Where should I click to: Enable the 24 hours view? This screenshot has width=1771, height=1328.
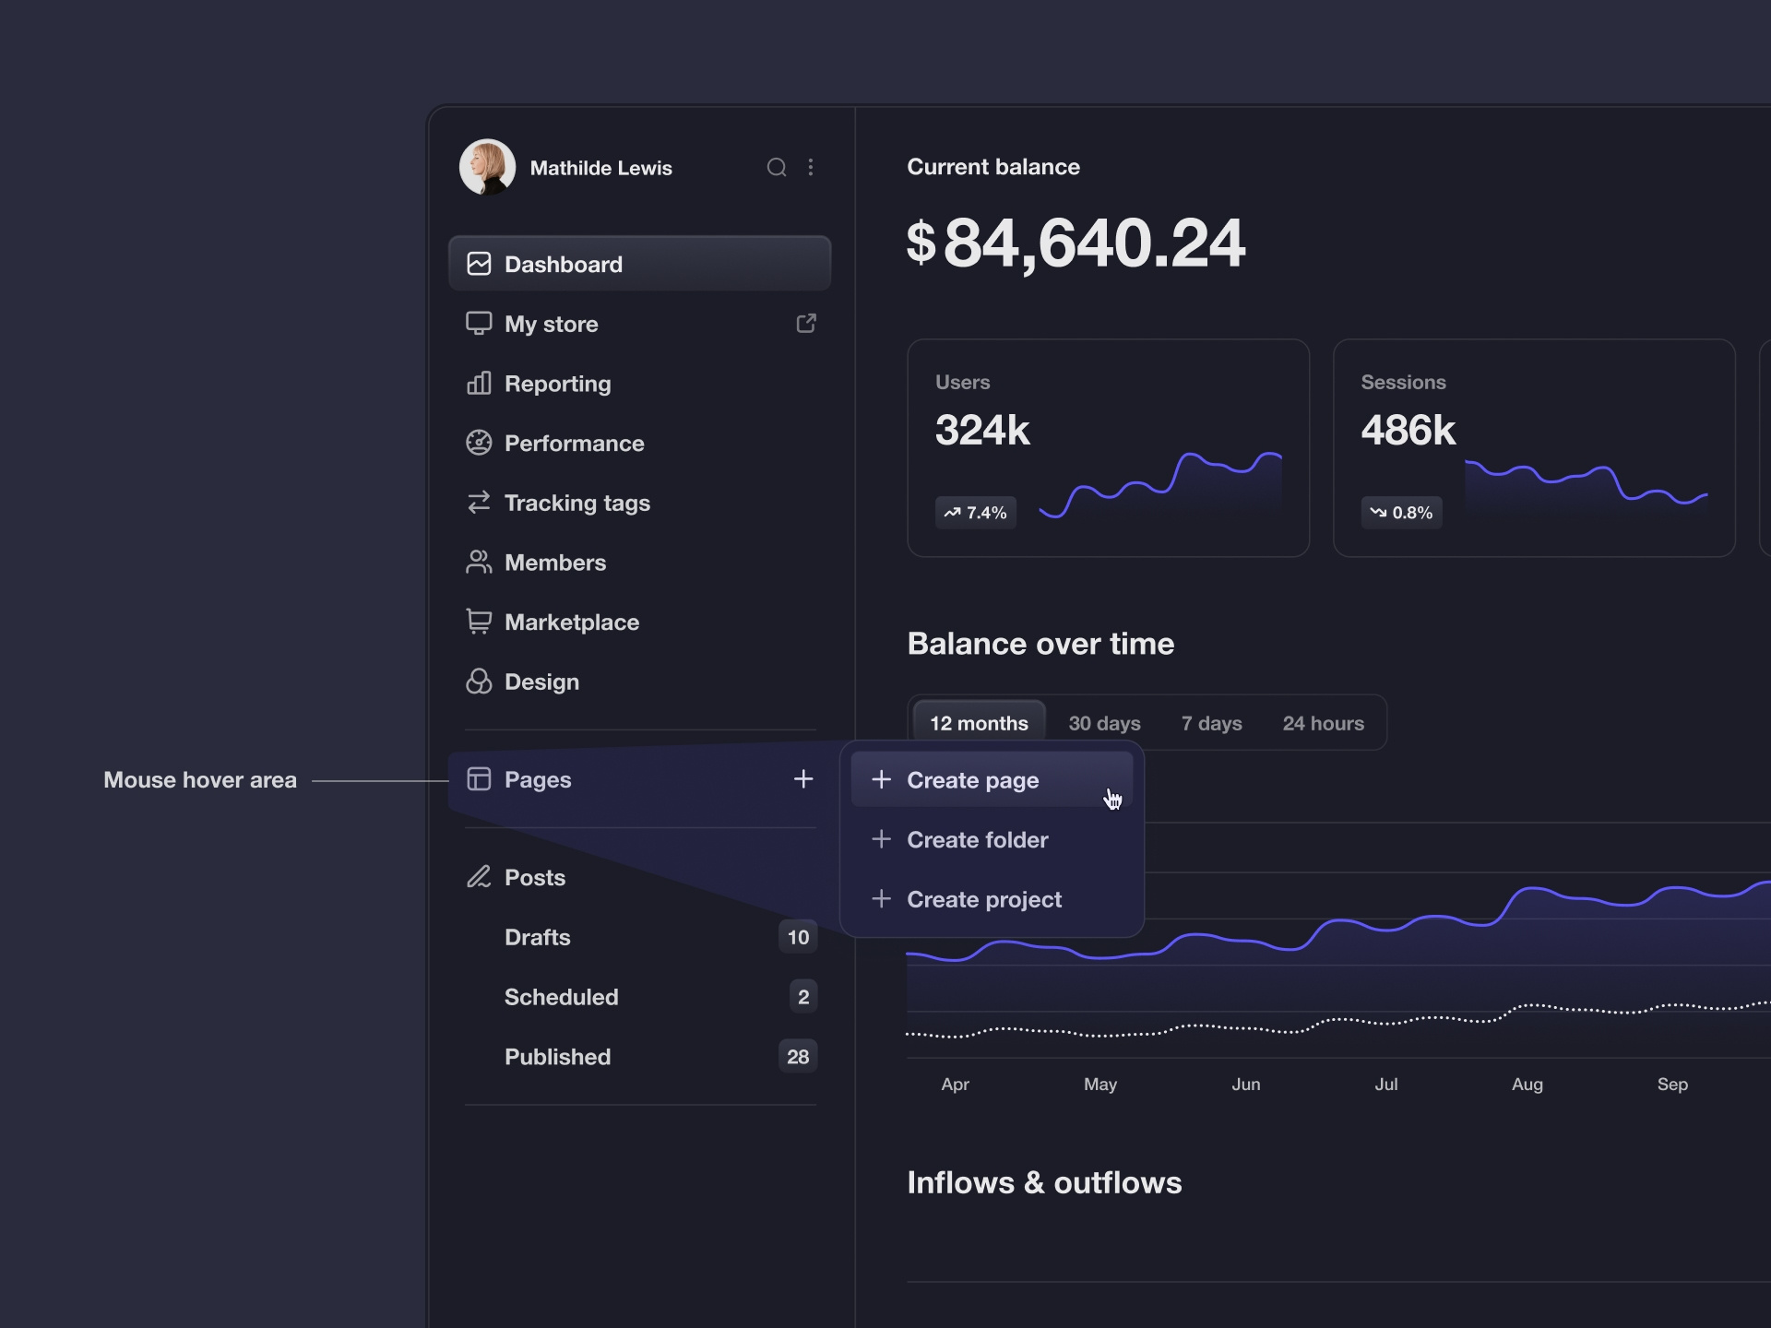(x=1324, y=723)
